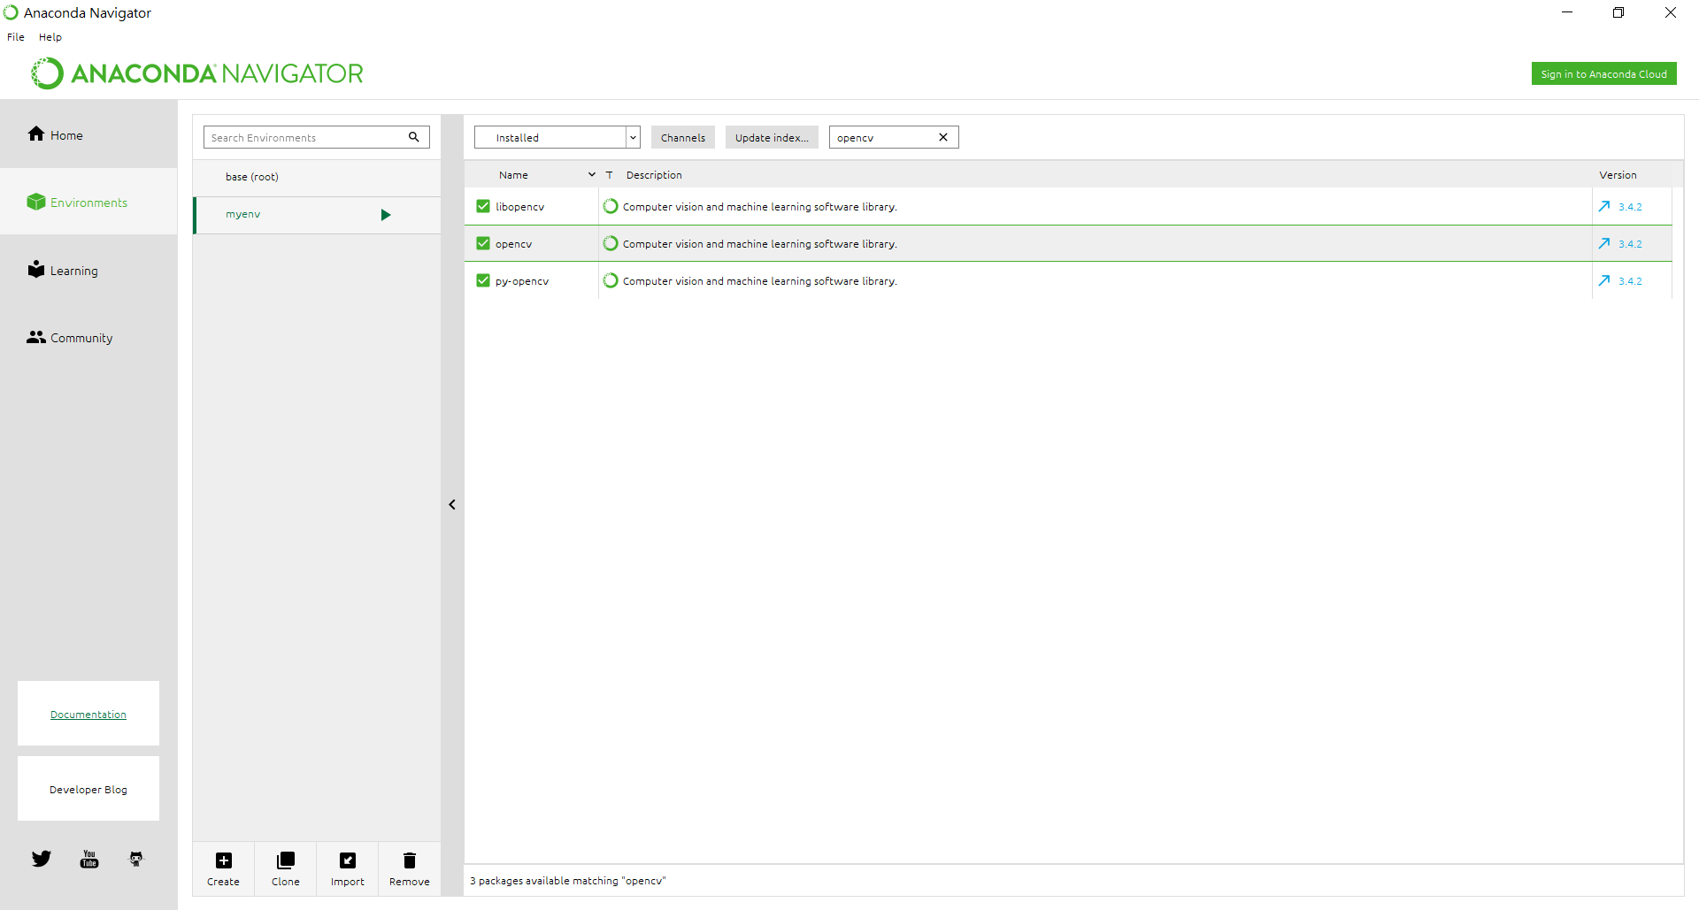Open the Home section icon

(x=36, y=134)
